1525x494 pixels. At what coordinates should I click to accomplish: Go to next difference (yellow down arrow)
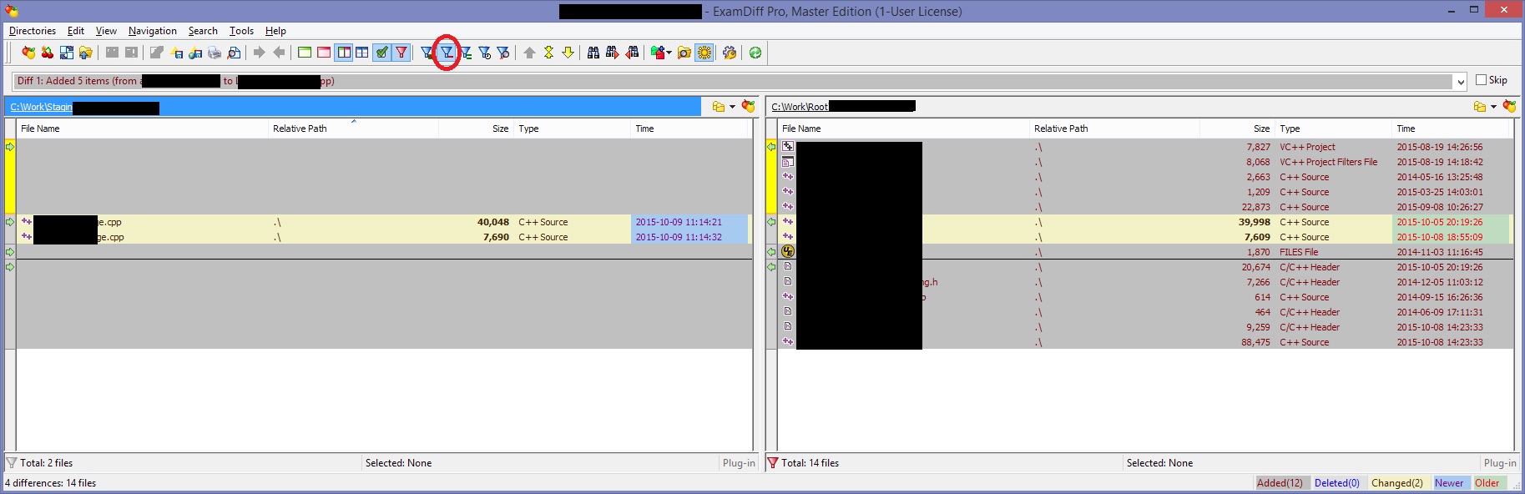(568, 53)
